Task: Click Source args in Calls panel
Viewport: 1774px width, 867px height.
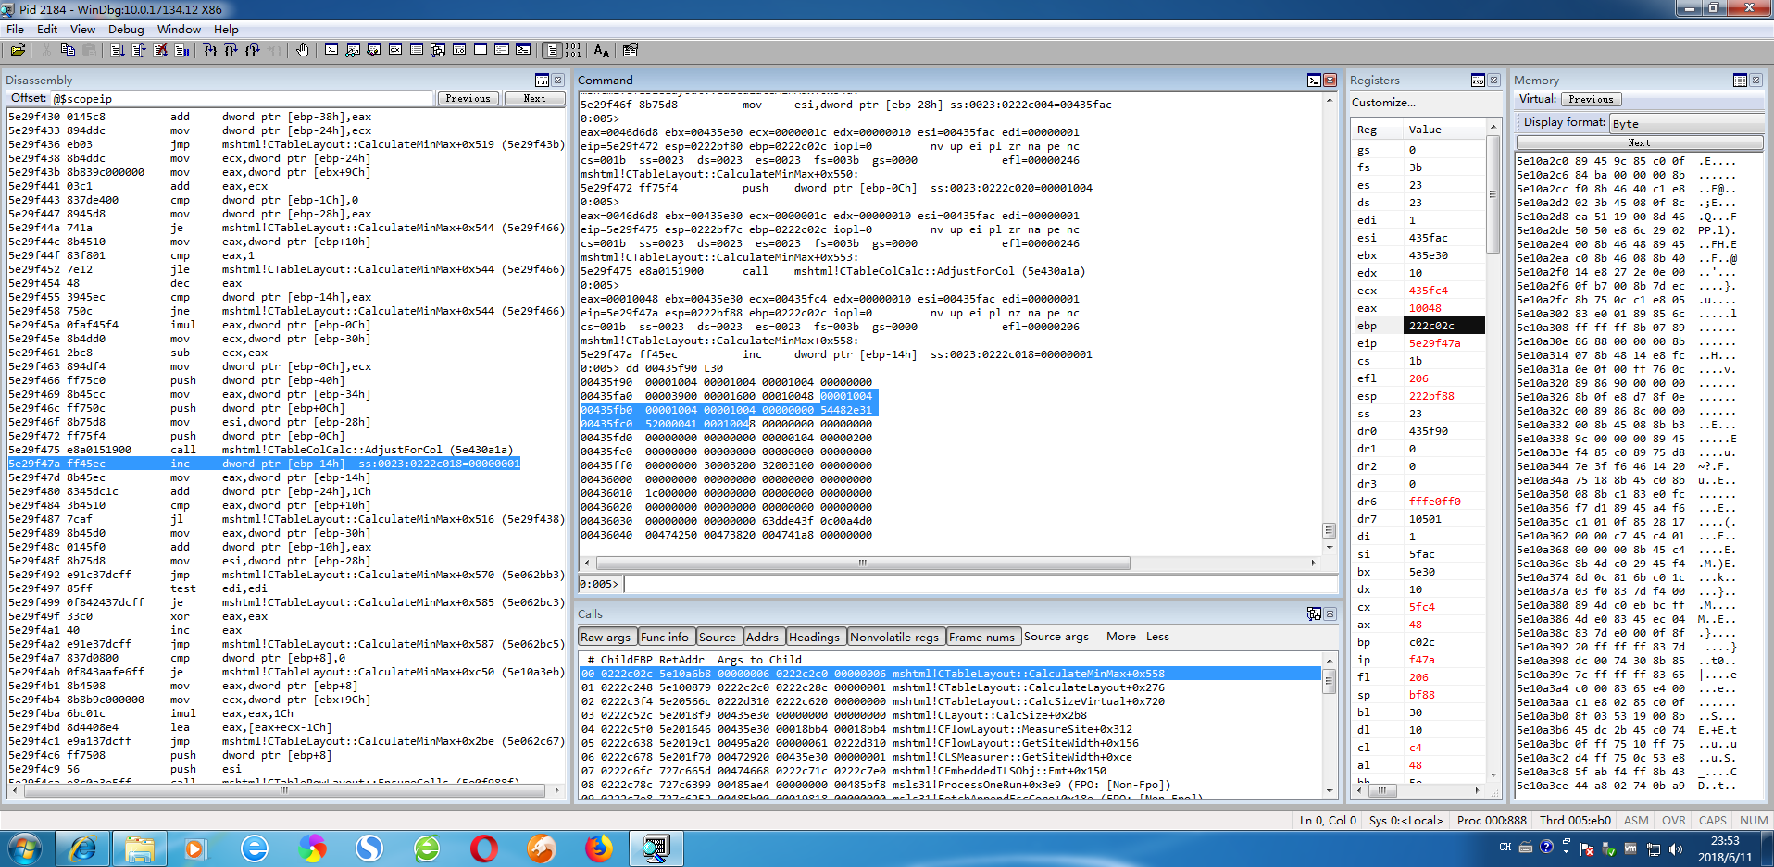Action: click(x=1056, y=637)
